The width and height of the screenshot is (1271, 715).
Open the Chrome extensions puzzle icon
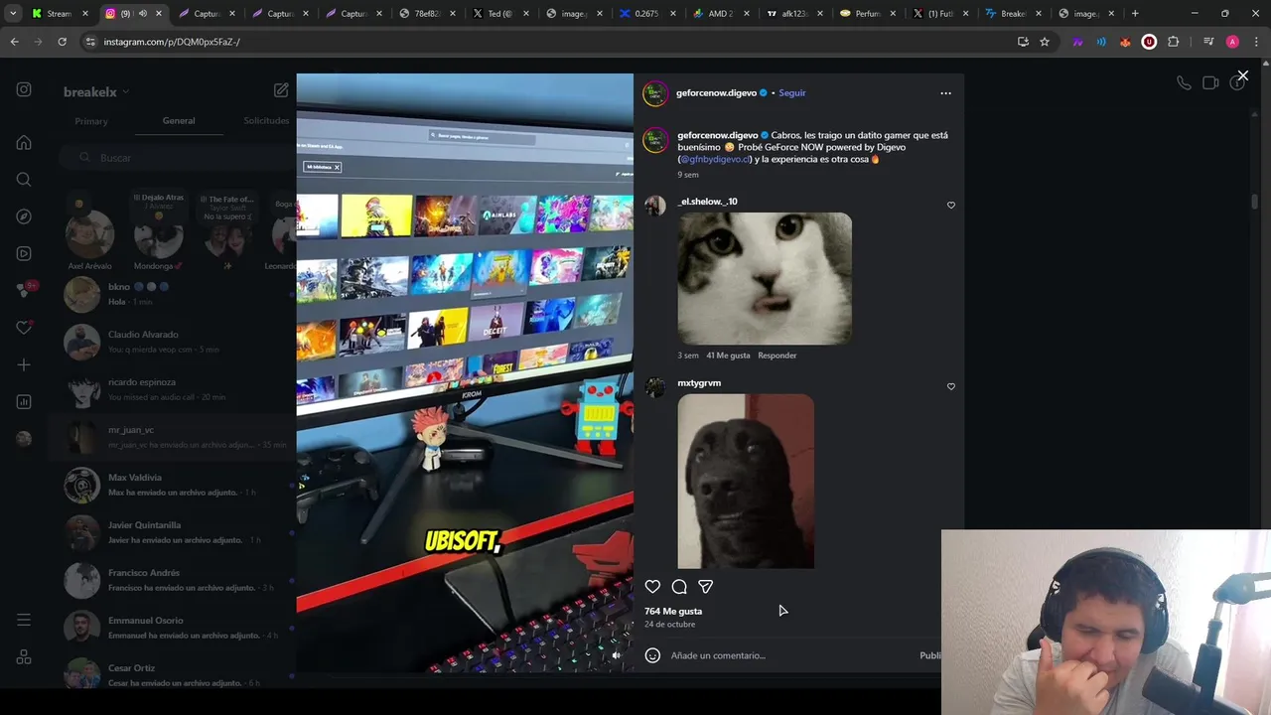[1174, 42]
